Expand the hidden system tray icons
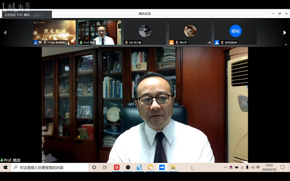Viewport: 290px width, 181px height. 226,168
